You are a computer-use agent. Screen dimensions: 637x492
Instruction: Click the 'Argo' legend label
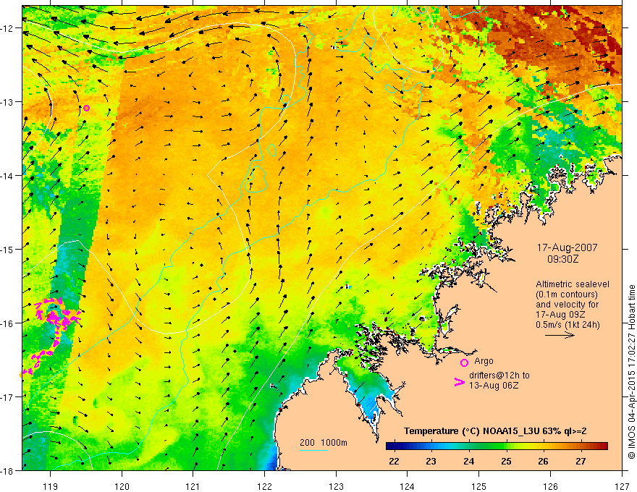point(484,361)
